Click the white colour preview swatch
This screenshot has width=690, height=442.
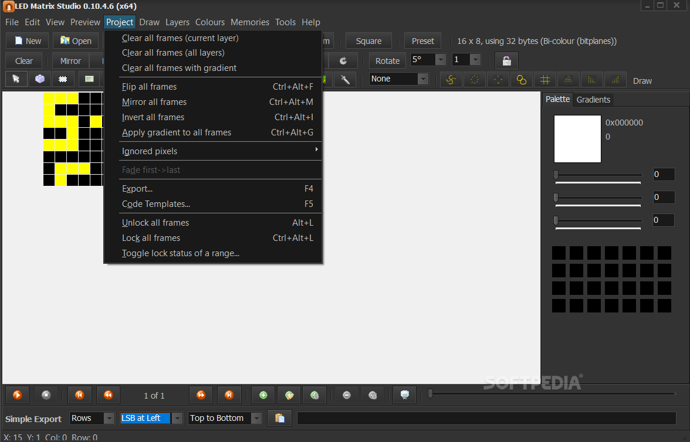pos(577,139)
